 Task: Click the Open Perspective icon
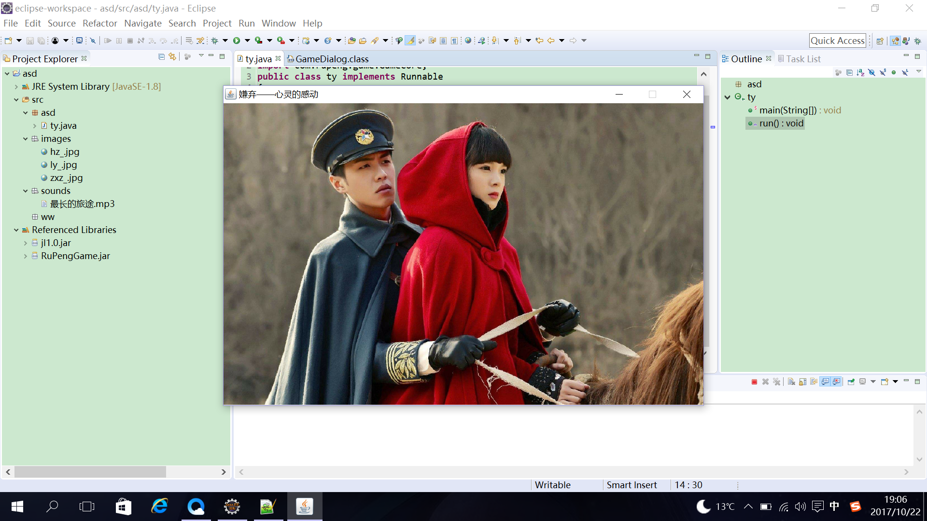880,41
